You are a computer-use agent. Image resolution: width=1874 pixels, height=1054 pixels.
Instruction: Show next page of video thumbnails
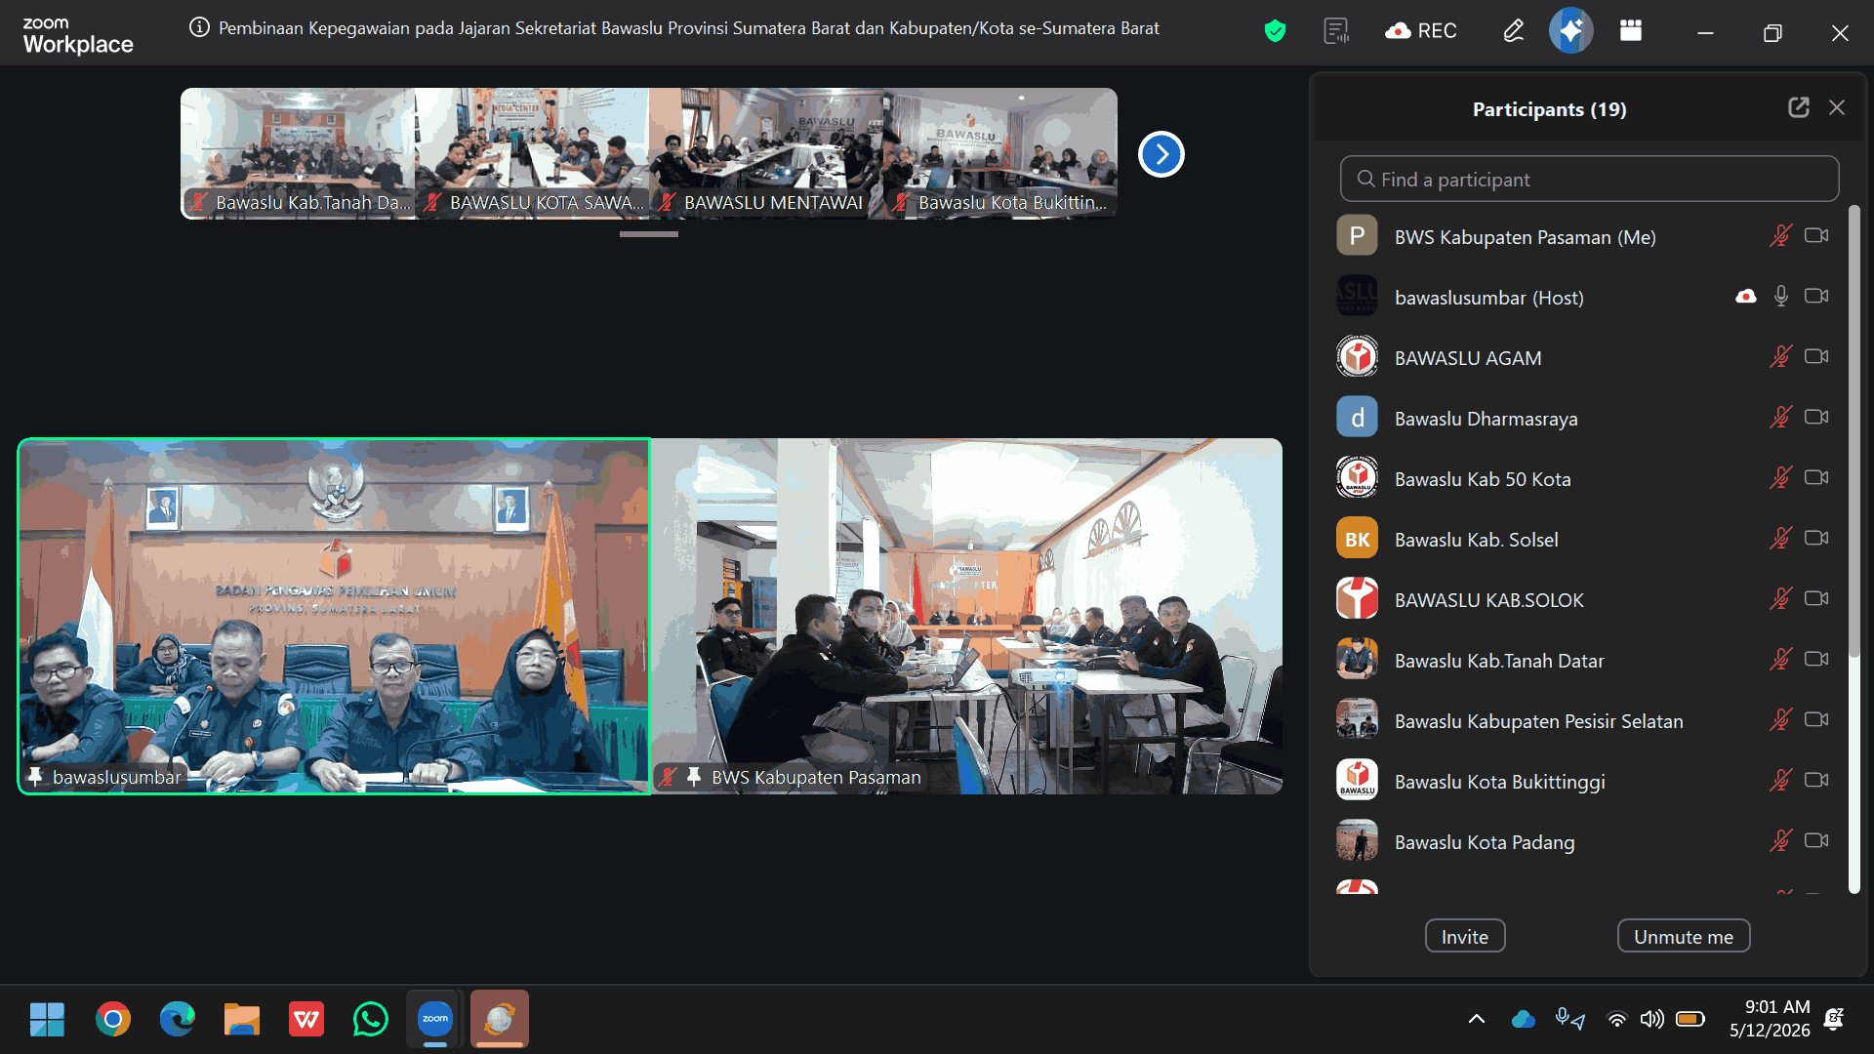pos(1161,154)
